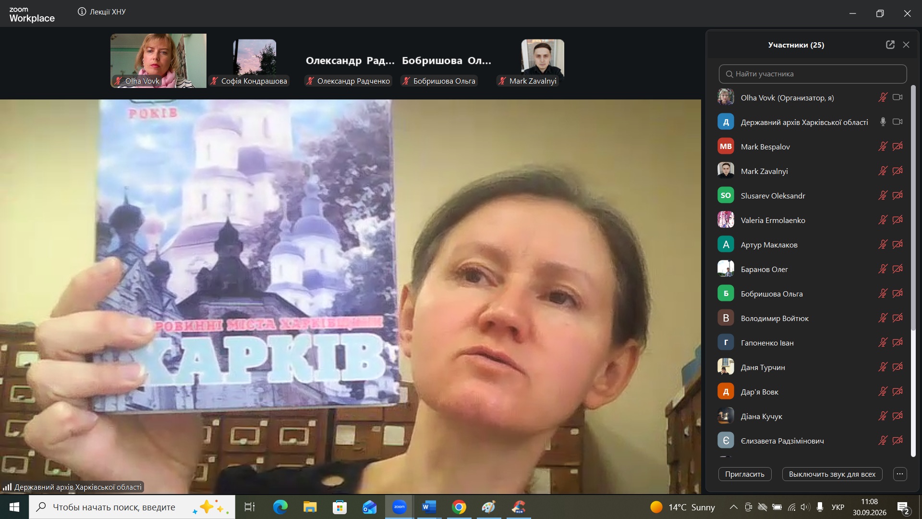This screenshot has height=519, width=922.
Task: Toggle microphone for Olha Vovk in list
Action: (883, 98)
